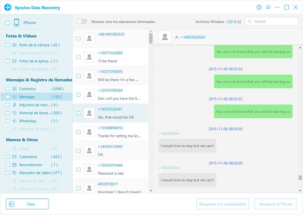The image size is (303, 215).
Task: Click the Contactos icon
Action: click(x=14, y=89)
